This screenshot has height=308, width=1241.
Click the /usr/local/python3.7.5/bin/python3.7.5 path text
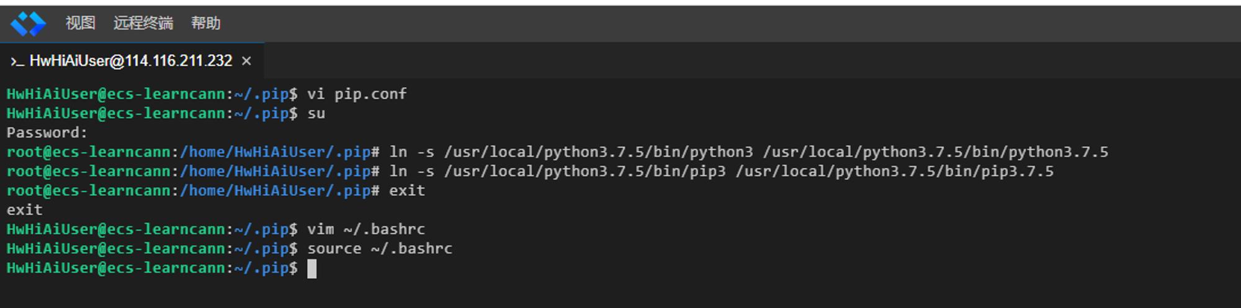pos(936,152)
